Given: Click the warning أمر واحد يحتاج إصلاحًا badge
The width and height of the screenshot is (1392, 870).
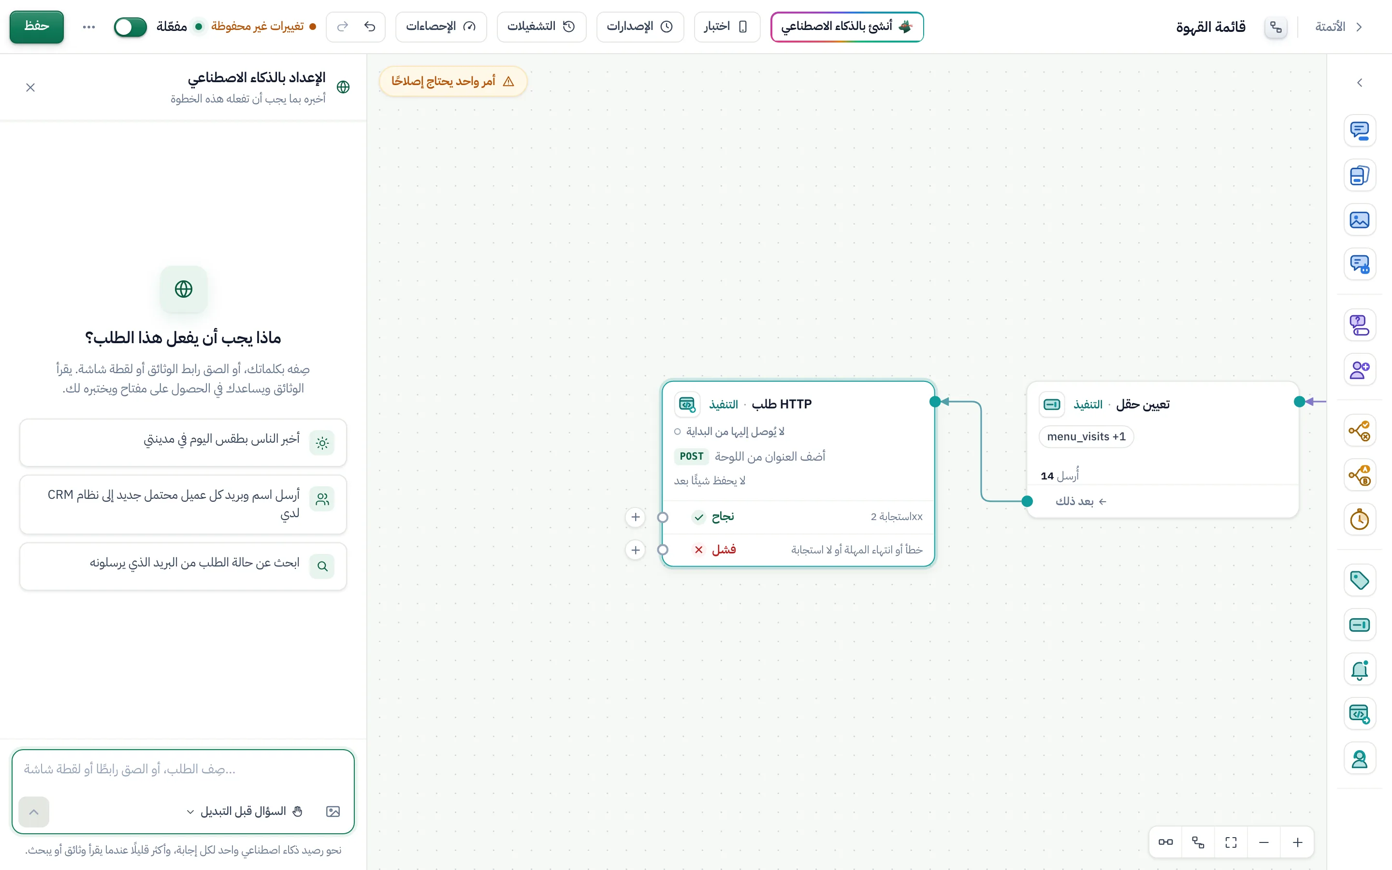Looking at the screenshot, I should (x=453, y=81).
